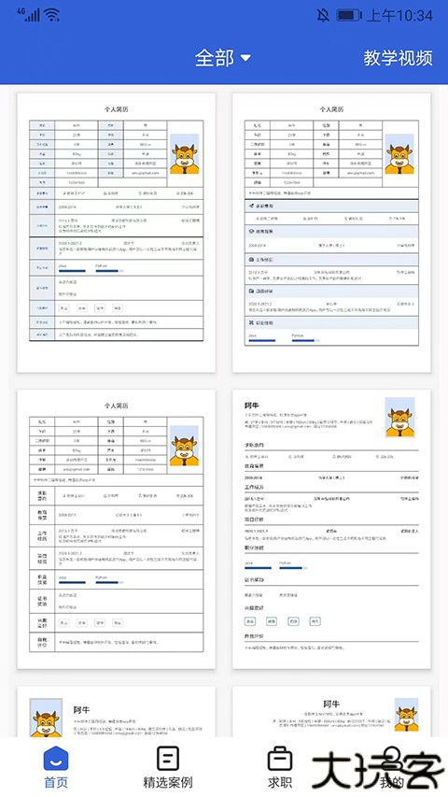The width and height of the screenshot is (448, 797).
Task: Tap the clock showing 上午10:34
Action: click(399, 15)
